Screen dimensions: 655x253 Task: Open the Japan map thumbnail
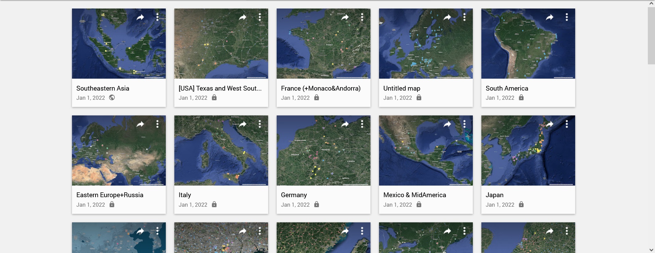point(528,151)
